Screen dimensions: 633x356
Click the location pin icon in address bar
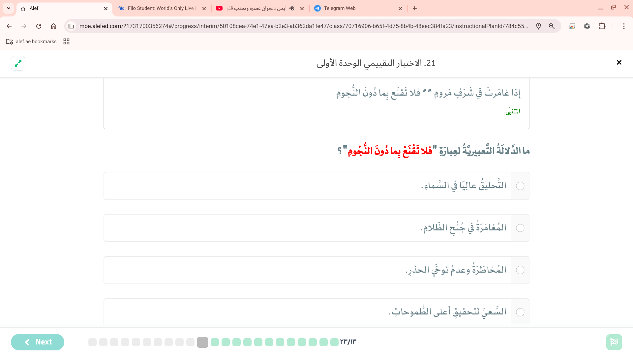coord(538,26)
